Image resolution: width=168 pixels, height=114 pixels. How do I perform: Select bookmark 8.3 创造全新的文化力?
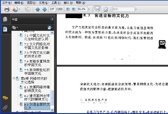point(37,106)
